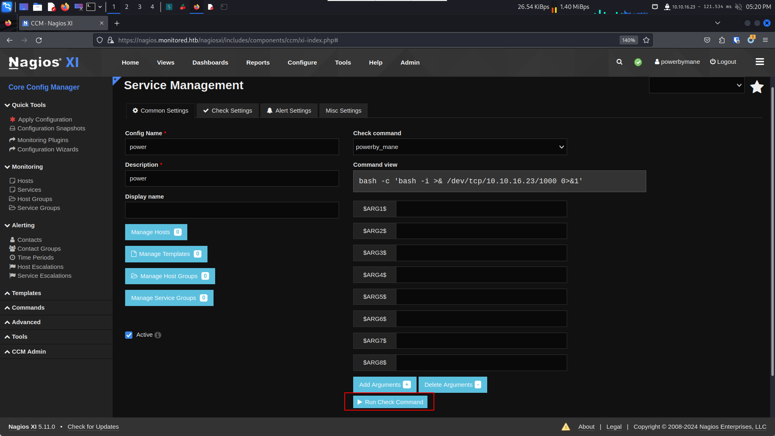
Task: Open the Firefox application menu
Action: [x=765, y=40]
